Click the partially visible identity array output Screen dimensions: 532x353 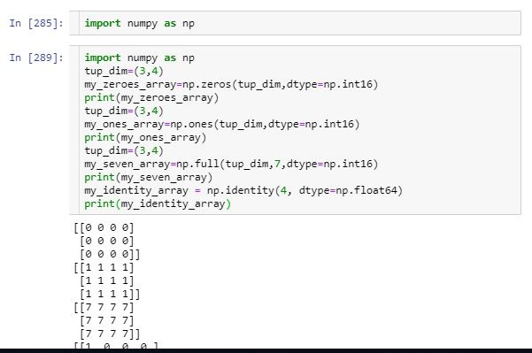116,345
